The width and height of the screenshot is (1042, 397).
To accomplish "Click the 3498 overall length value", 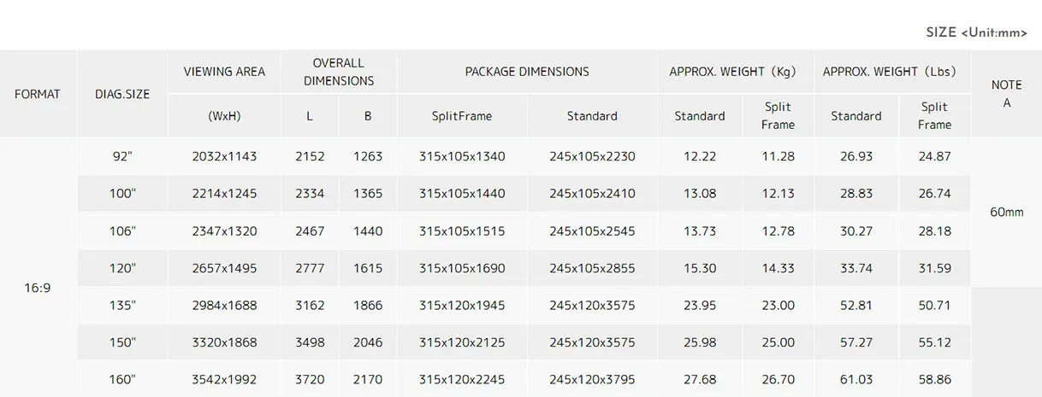I will (310, 342).
